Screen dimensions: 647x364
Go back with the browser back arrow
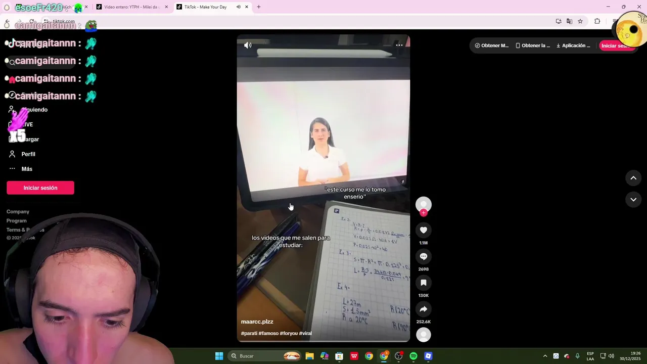click(x=7, y=22)
